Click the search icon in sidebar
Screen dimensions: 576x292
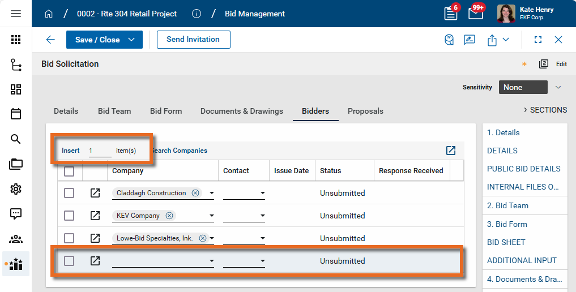point(16,139)
